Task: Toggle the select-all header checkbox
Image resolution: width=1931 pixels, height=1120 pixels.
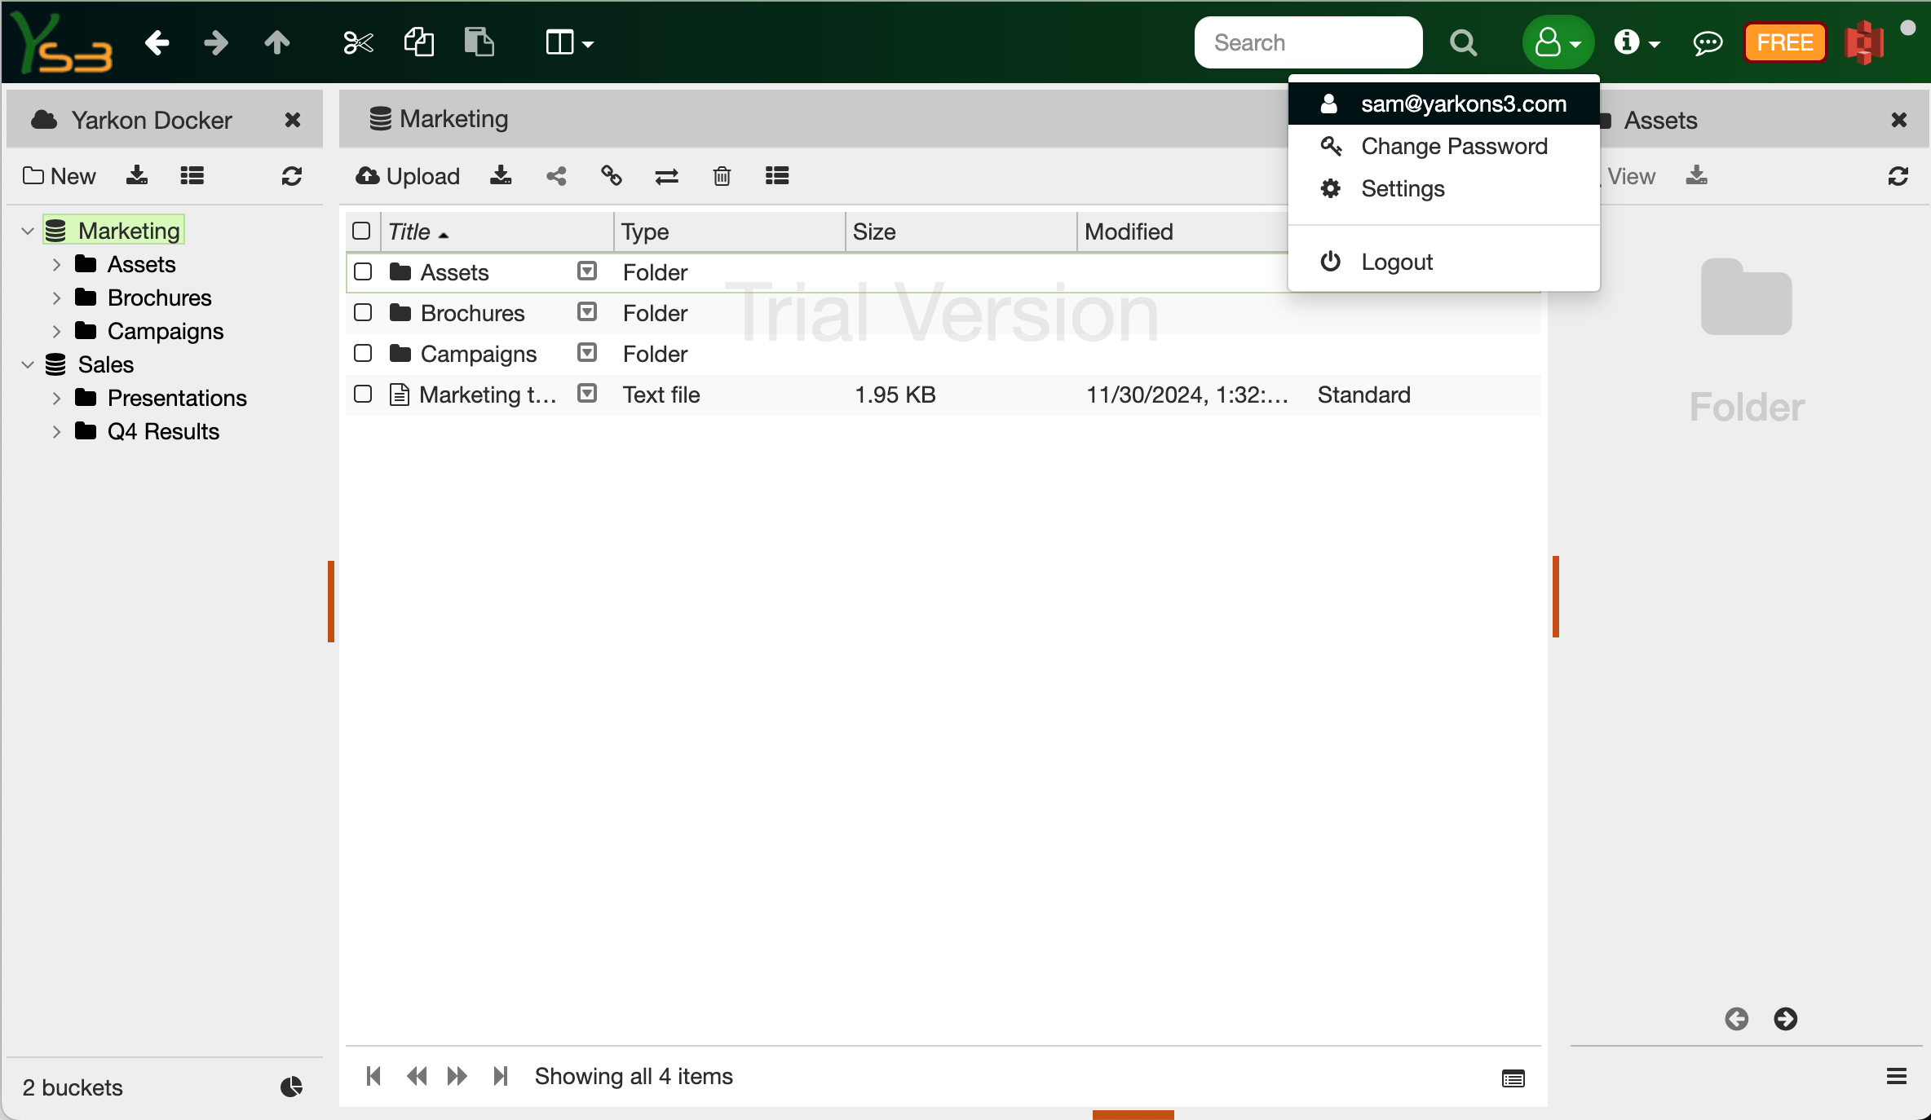Action: coord(361,231)
